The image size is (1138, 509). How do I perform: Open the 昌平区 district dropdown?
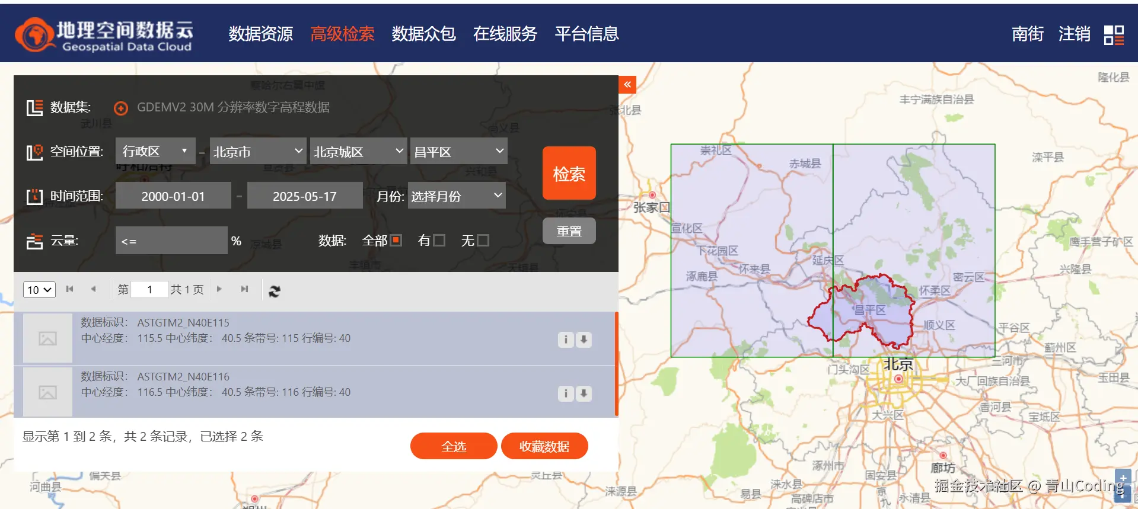click(x=459, y=151)
